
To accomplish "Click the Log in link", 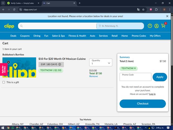I will point(152,94).
